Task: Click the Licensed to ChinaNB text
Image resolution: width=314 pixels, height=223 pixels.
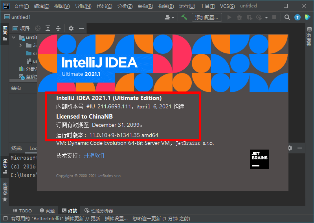Action: tap(84, 116)
